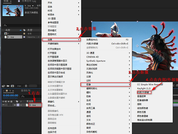Choose CC Simple Wire Removal

pyautogui.click(x=150, y=84)
